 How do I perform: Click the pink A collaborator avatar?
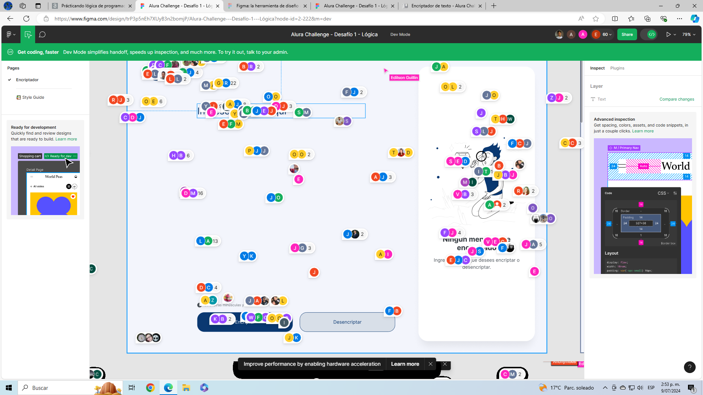(583, 34)
